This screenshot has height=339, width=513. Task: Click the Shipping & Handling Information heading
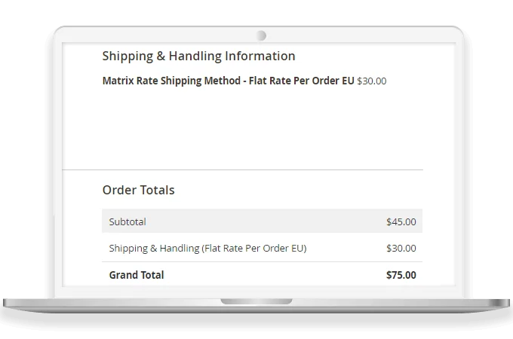198,56
